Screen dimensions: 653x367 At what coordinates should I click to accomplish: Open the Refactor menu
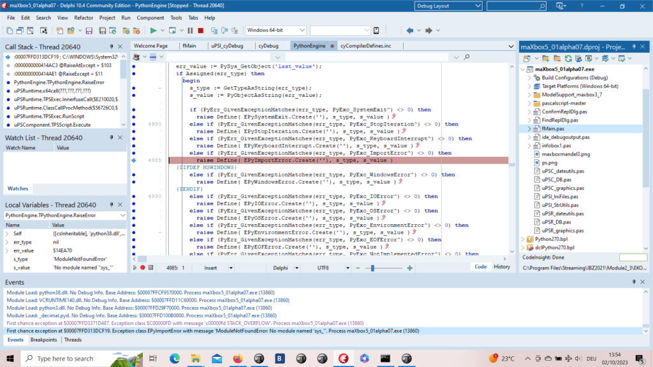84,18
